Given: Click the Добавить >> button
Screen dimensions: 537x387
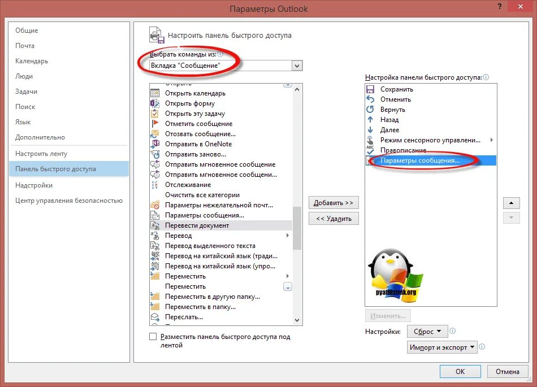Looking at the screenshot, I should [x=334, y=203].
